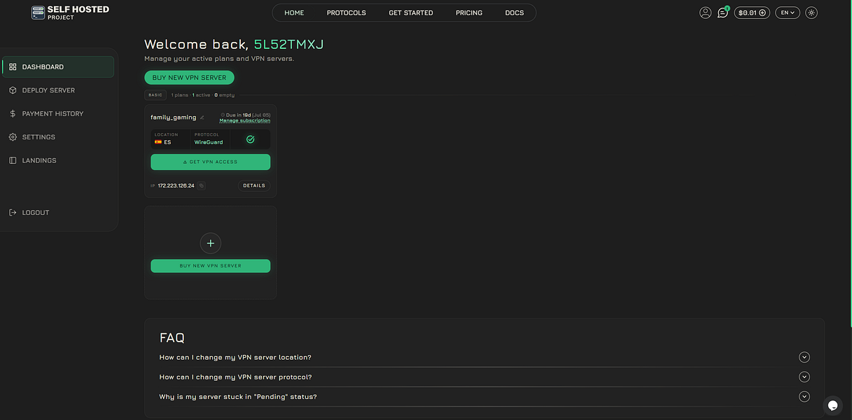Expand 'Why is my server stuck in Pending' question

(484, 397)
